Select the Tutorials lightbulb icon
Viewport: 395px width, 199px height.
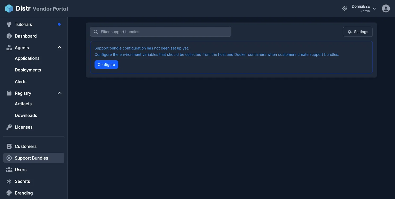pos(9,24)
